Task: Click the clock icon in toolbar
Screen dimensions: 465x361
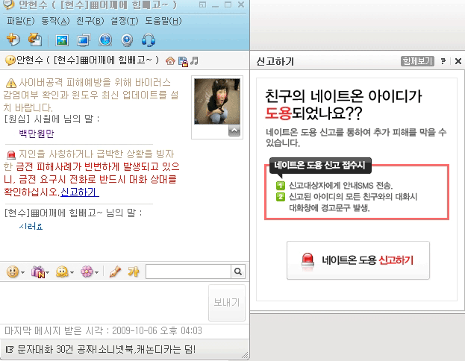Action: pyautogui.click(x=105, y=40)
